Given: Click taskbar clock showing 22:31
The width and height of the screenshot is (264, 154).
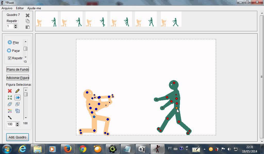Looking at the screenshot, I should tap(250, 147).
